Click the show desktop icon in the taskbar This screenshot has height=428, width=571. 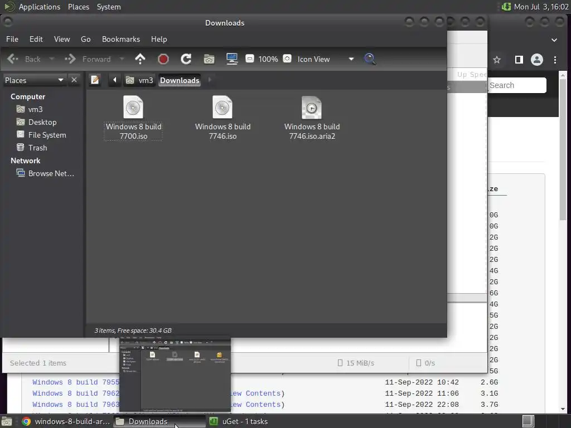[x=7, y=421]
